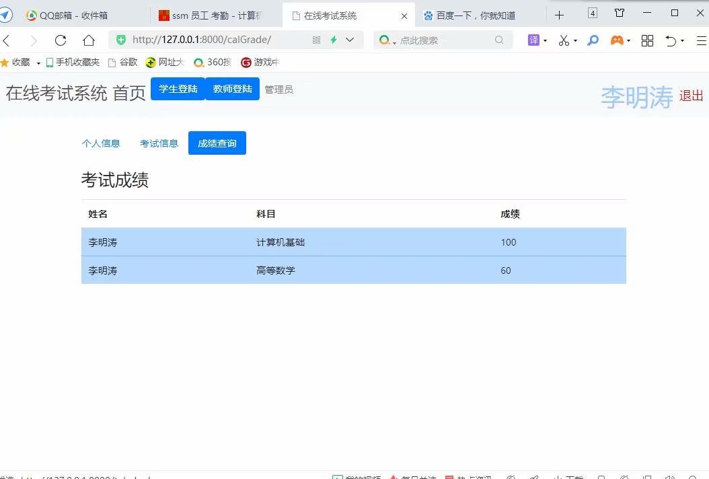Go back with the browser back arrow

tap(6, 41)
